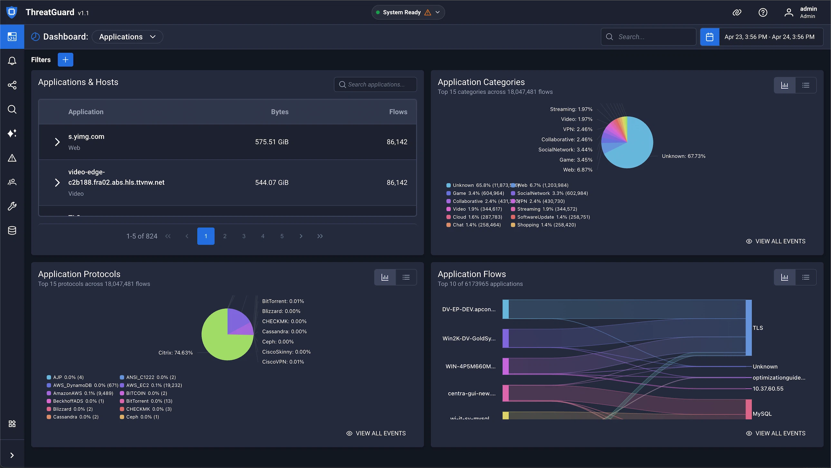Image resolution: width=831 pixels, height=468 pixels.
Task: Click the DV-EP-DEV.apcon source node
Action: pos(505,309)
